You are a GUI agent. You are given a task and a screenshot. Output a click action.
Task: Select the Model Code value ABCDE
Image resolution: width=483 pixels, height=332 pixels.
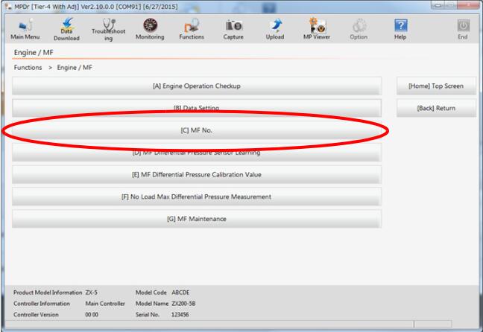(x=180, y=293)
